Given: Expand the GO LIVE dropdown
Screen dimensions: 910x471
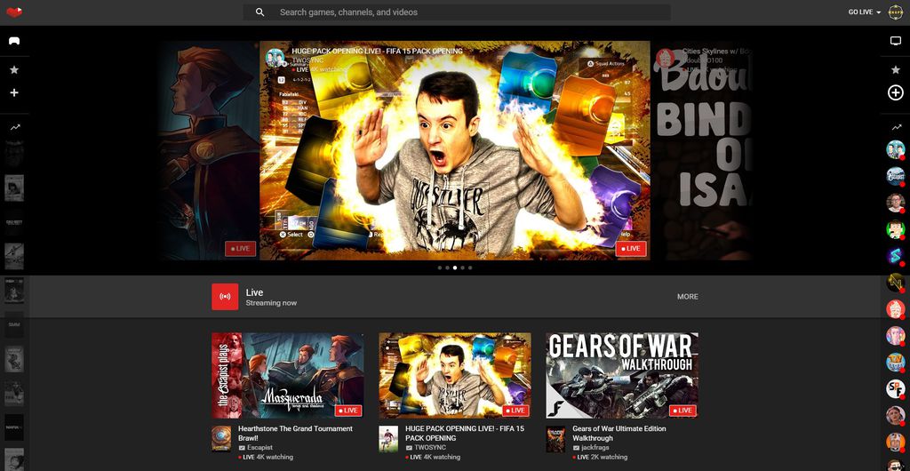Looking at the screenshot, I should (x=864, y=12).
